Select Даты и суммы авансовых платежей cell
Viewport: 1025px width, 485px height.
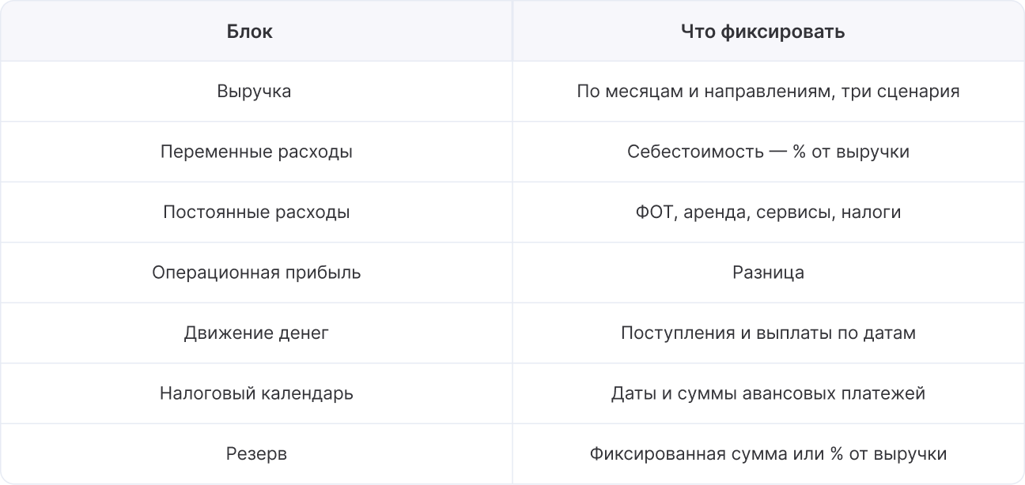[768, 393]
